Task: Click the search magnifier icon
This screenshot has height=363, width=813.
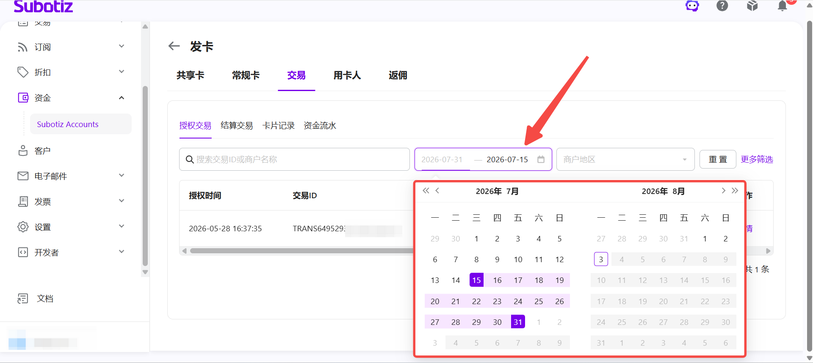Action: click(x=190, y=159)
